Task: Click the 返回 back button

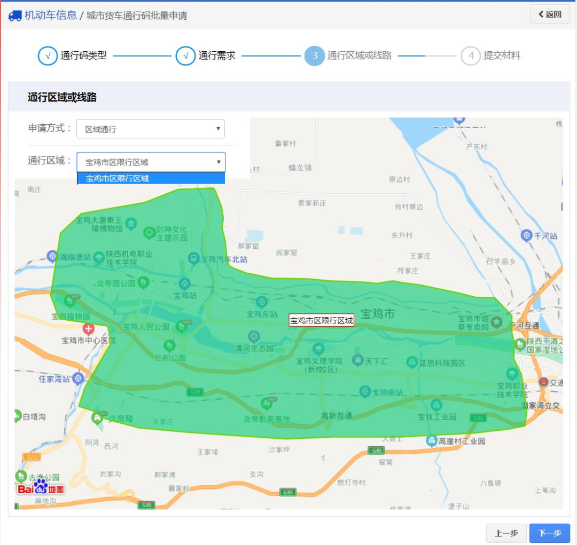Action: point(550,14)
